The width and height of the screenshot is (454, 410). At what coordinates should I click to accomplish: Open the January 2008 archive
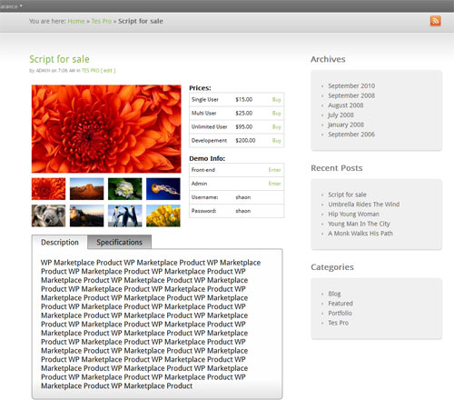pyautogui.click(x=346, y=125)
